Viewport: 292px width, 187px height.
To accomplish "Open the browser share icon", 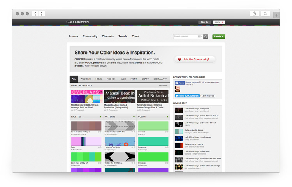I will (x=254, y=13).
